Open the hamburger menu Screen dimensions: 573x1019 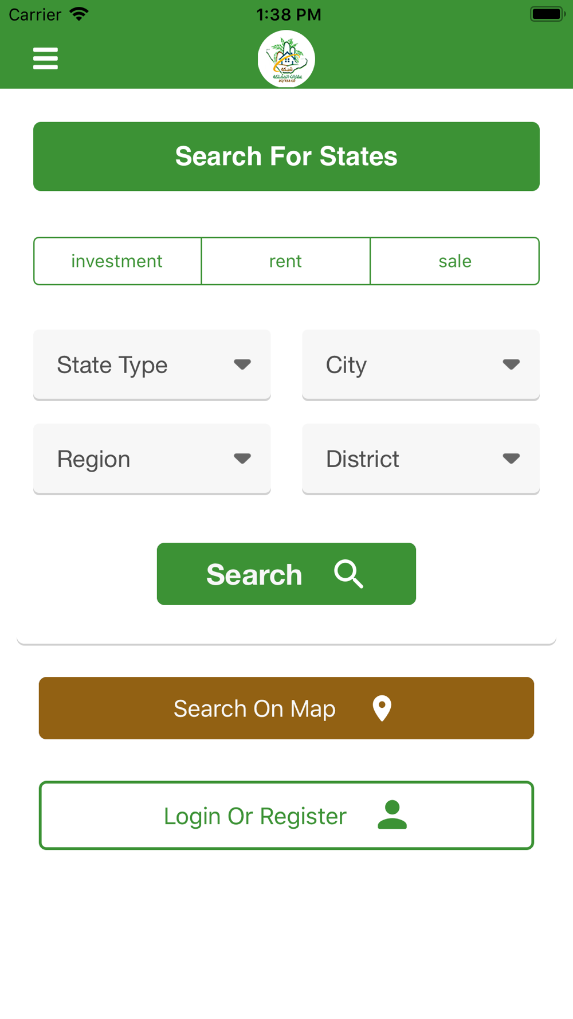point(45,58)
